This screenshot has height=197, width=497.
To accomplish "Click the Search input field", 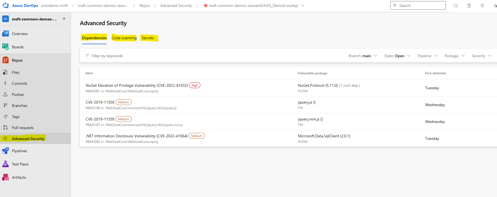I will tap(418, 6).
